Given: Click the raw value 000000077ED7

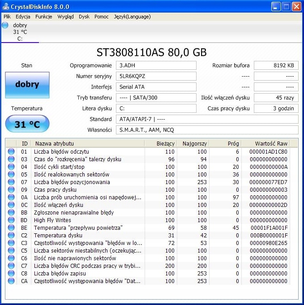Looking at the screenshot, I should pos(268,182).
